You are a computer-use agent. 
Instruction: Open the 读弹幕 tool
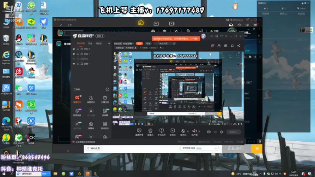pos(105,112)
